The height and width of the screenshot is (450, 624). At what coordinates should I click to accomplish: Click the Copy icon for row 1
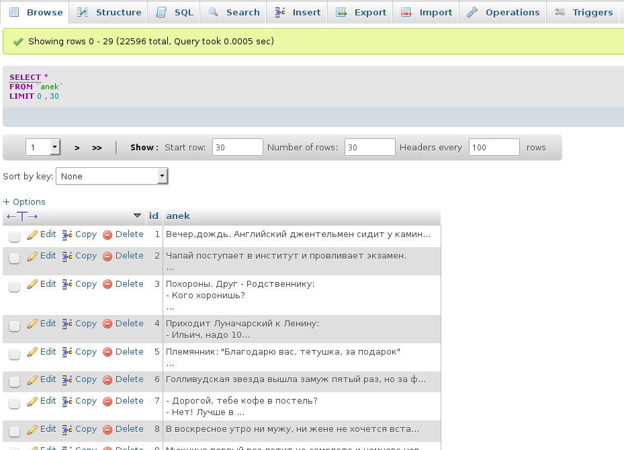pyautogui.click(x=67, y=235)
